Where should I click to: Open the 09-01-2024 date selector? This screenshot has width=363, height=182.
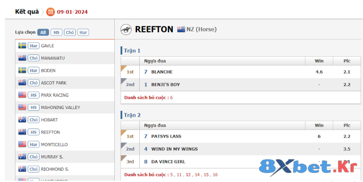72,12
